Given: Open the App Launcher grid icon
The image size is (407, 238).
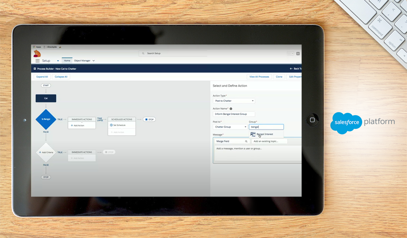Looking at the screenshot, I should 37,61.
